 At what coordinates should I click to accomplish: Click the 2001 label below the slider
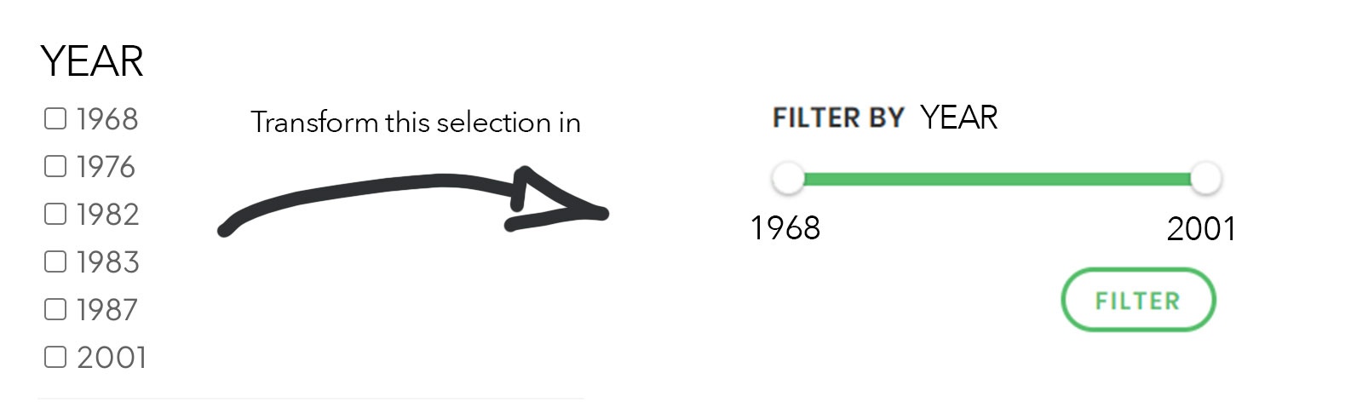click(x=1200, y=228)
